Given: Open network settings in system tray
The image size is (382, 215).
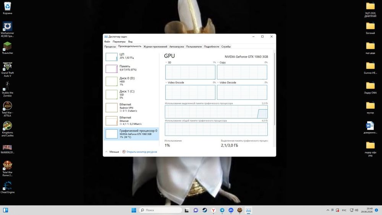Looking at the screenshot, I should (x=351, y=210).
